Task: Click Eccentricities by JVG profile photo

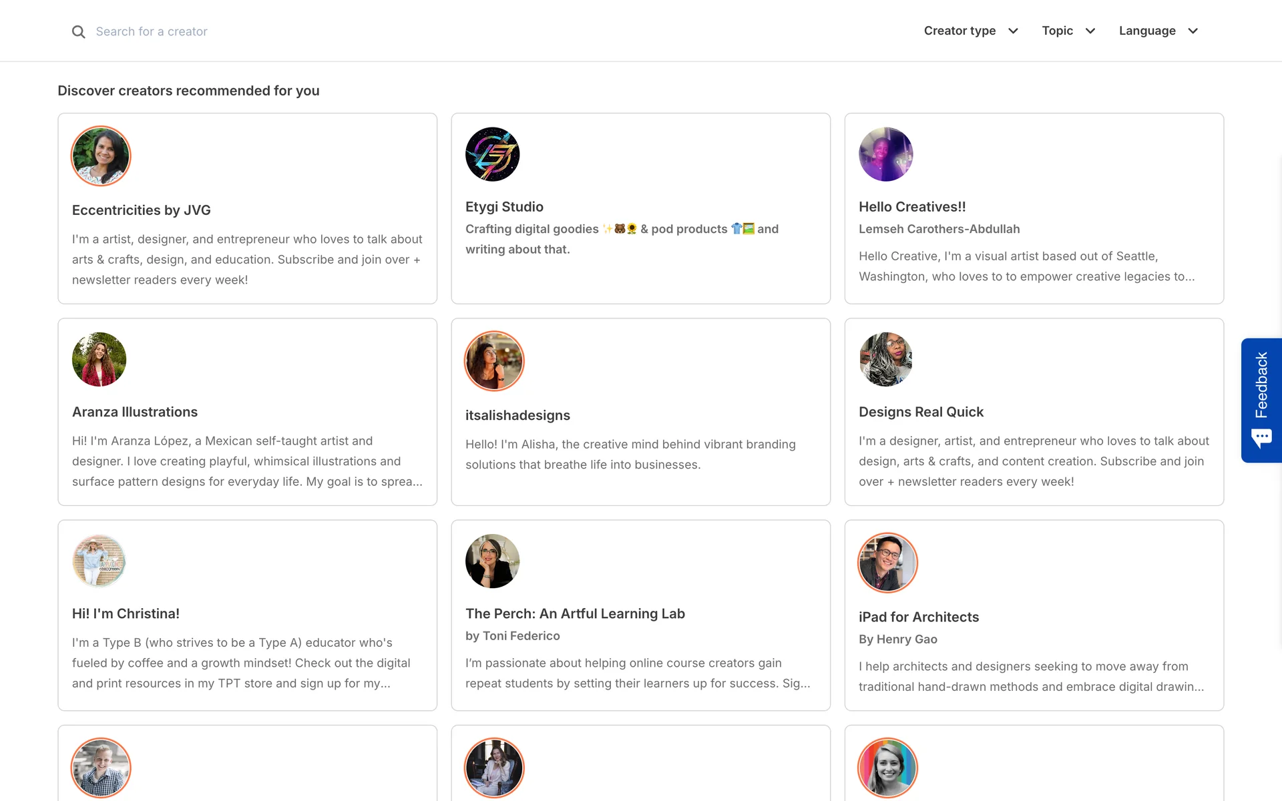Action: pos(101,156)
